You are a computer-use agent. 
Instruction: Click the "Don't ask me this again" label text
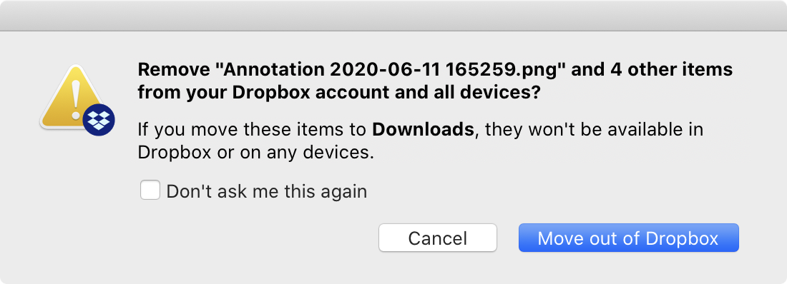[x=267, y=191]
